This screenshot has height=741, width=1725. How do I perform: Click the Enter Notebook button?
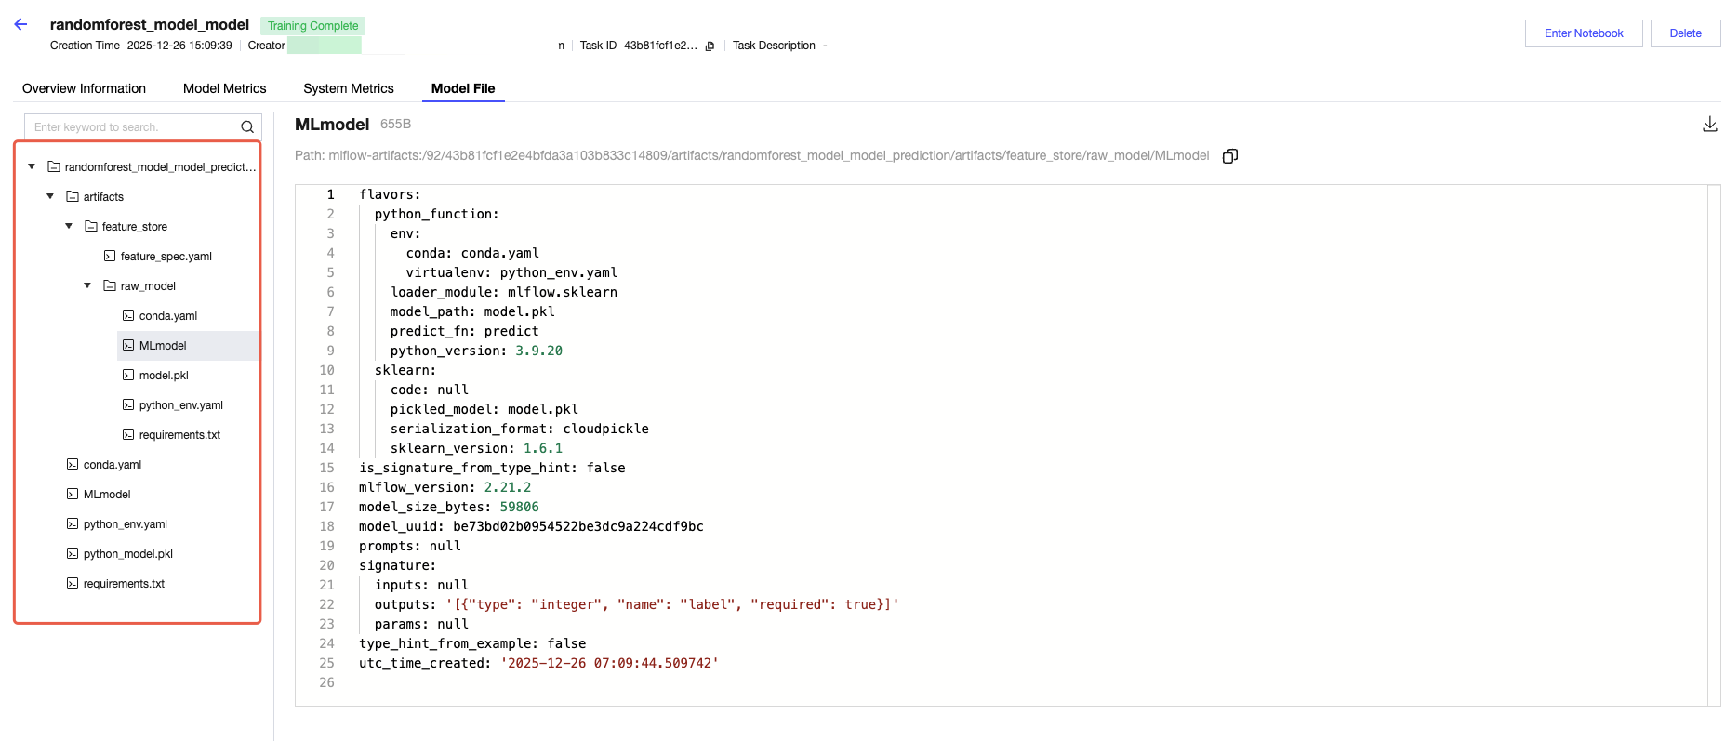coord(1583,33)
